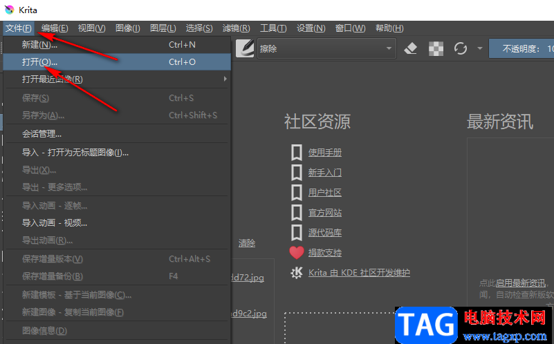Open the 源代码库 link
The image size is (554, 344).
[x=324, y=233]
